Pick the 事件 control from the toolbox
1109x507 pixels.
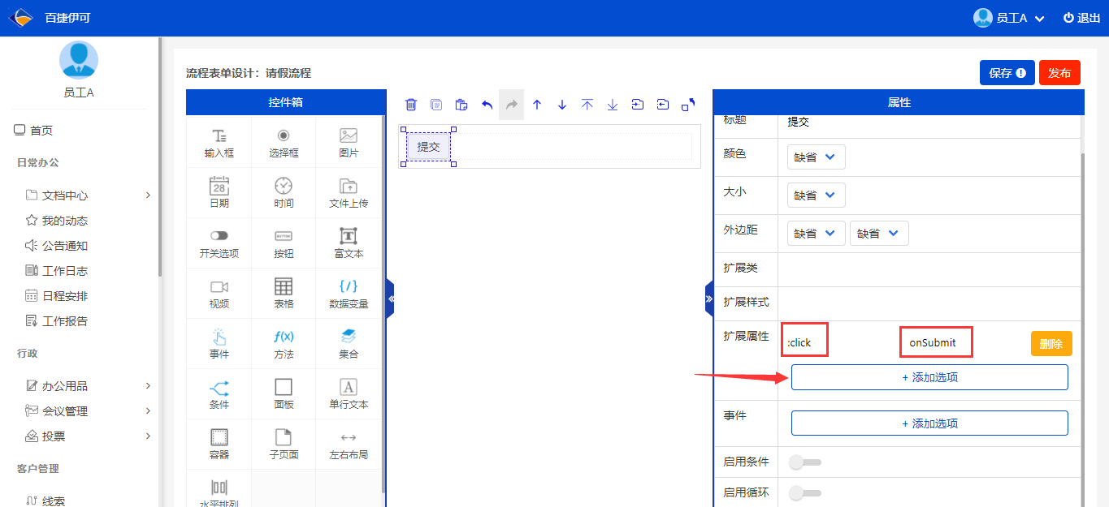click(219, 344)
